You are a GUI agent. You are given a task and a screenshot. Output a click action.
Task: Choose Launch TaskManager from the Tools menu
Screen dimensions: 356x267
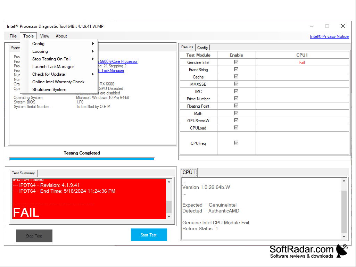[59, 67]
